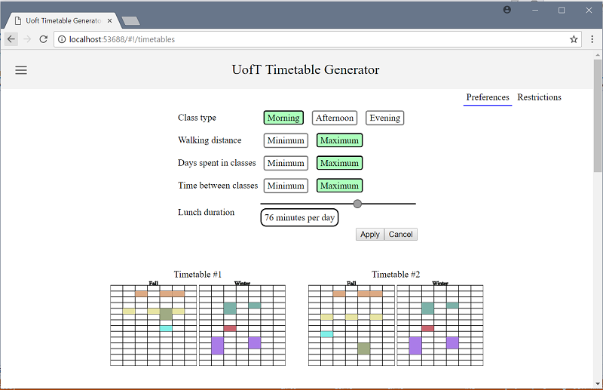Select Maximum walking distance

(340, 140)
